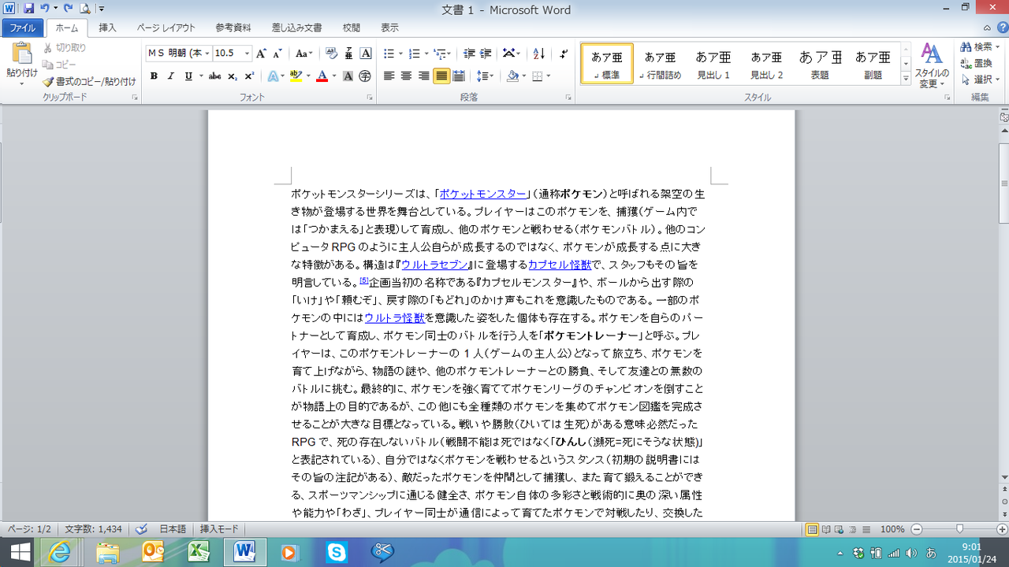Open the Change Styles (スタイルの変更) dropdown
1009x567 pixels.
(932, 66)
